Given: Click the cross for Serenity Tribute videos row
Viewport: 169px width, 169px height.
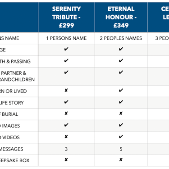Looking at the screenshot, I should 66,137.
